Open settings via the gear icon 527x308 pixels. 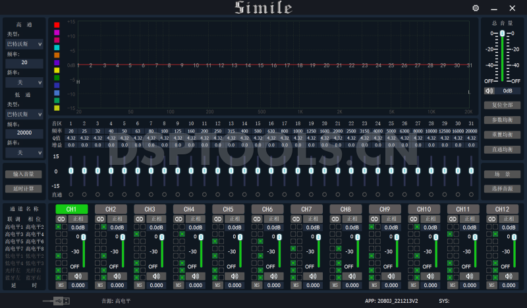coord(476,8)
